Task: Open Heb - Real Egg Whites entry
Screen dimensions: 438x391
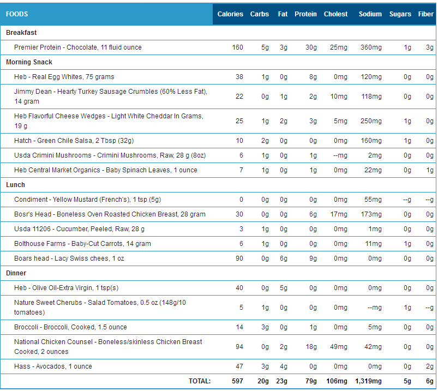Action: [64, 77]
